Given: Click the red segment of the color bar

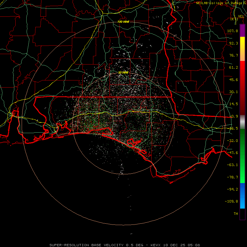Looking at the screenshot, I should click(x=242, y=88).
